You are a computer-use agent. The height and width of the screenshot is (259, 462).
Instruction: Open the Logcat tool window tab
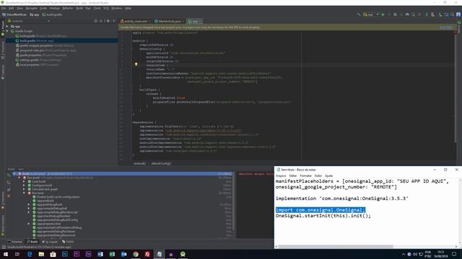tap(50, 242)
